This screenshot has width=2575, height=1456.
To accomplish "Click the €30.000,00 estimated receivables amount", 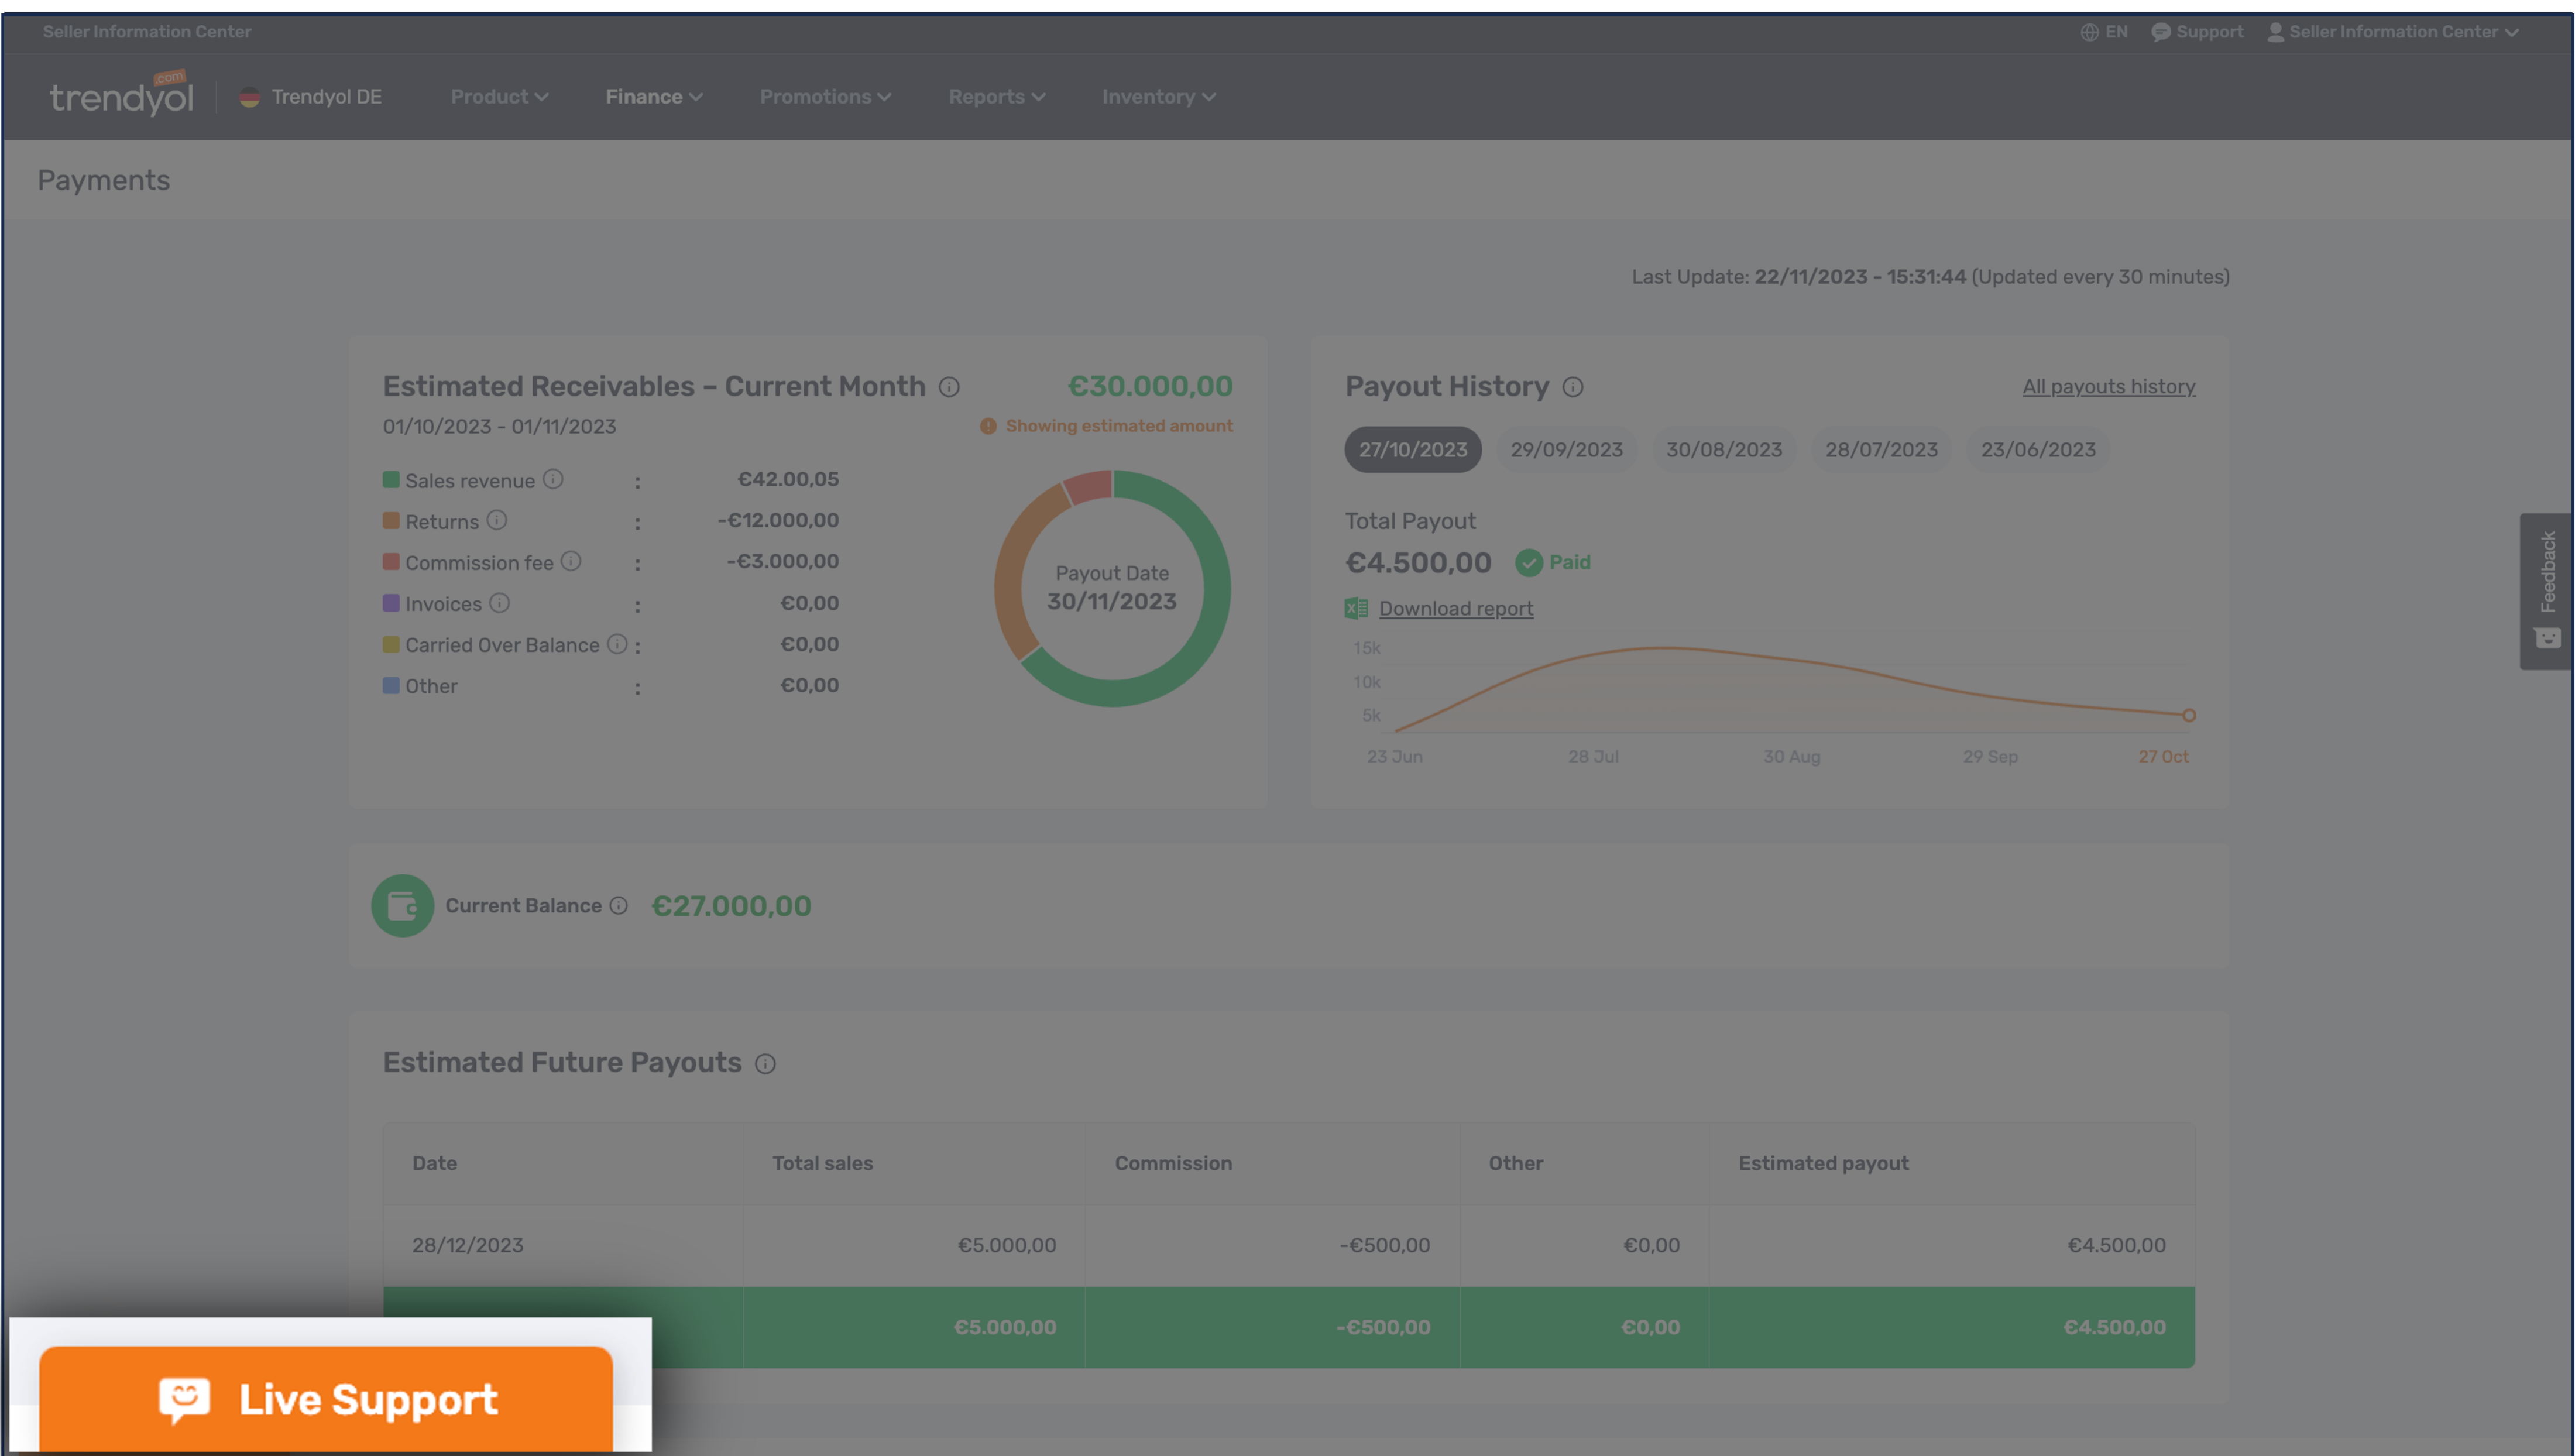I will click(1150, 386).
